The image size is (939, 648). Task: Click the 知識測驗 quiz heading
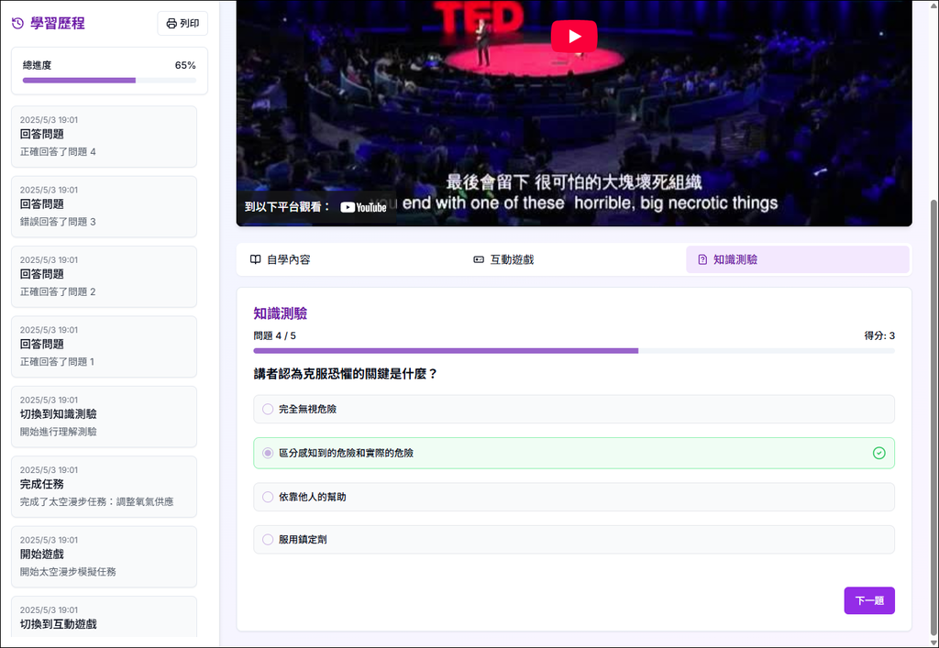pos(281,313)
